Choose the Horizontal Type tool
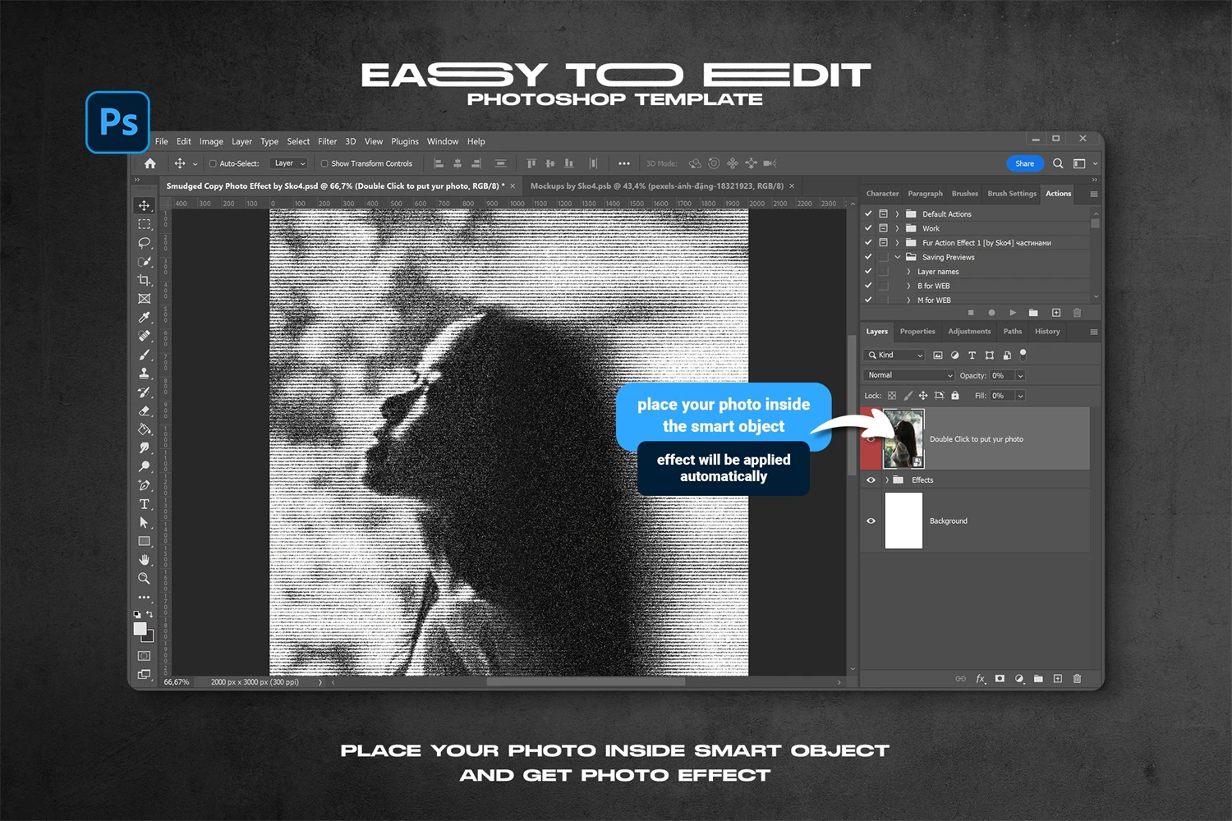Viewport: 1232px width, 821px height. [x=145, y=504]
